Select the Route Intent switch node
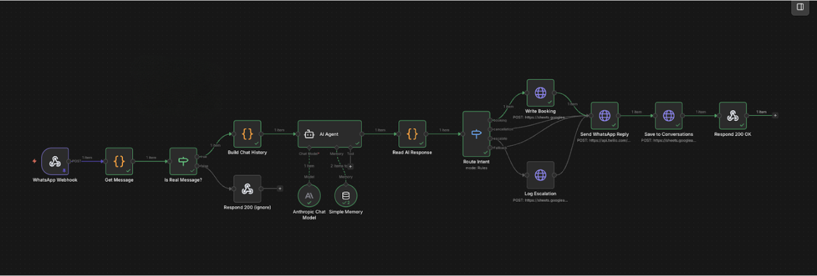This screenshot has height=276, width=817. point(476,134)
